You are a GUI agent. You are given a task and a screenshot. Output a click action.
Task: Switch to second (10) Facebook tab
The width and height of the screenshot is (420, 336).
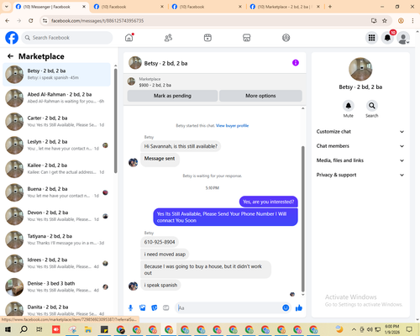(129, 7)
